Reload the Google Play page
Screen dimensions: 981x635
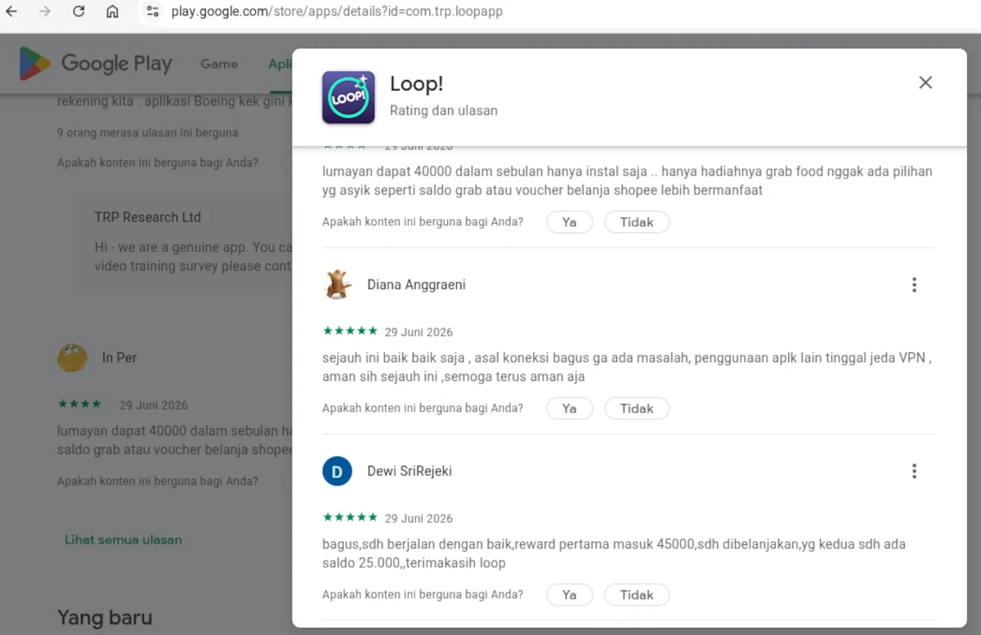click(x=78, y=11)
